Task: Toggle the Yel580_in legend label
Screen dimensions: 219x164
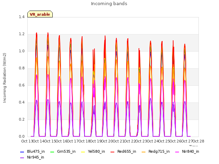Action: (x=96, y=152)
